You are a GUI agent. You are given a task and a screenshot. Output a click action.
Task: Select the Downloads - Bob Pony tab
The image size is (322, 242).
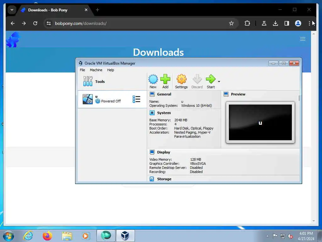pyautogui.click(x=55, y=10)
